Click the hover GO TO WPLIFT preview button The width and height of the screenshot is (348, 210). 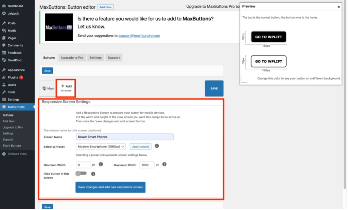(269, 62)
